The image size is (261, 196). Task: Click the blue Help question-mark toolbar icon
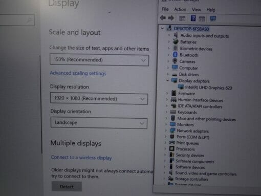[x=193, y=18]
